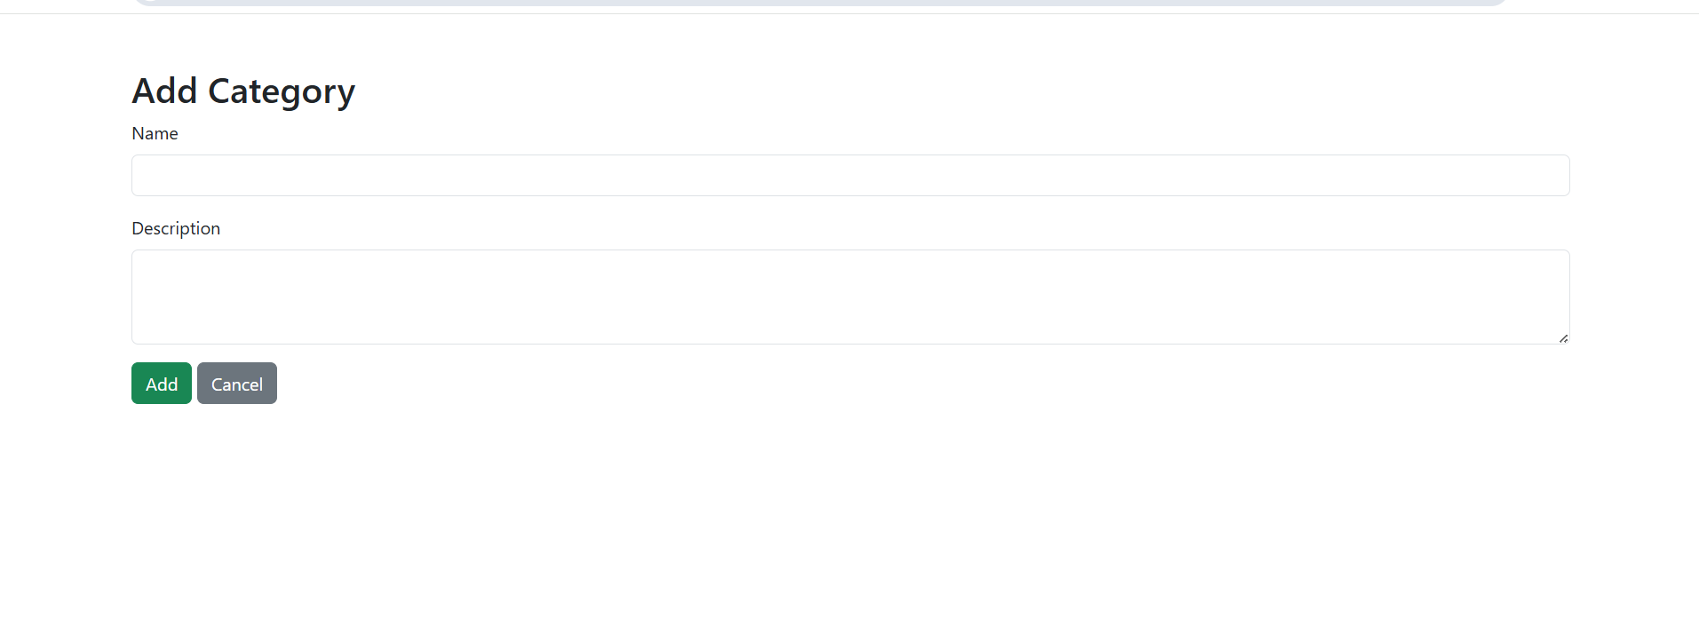Click the label above the Name input

click(155, 134)
